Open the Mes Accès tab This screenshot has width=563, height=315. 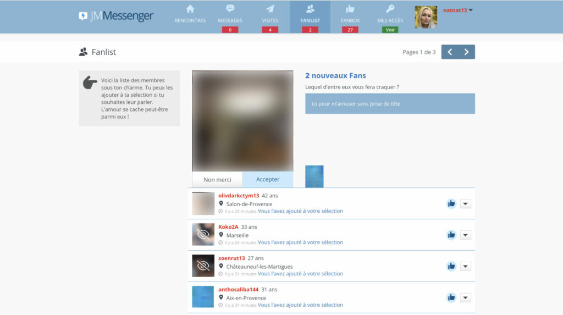[x=390, y=14]
